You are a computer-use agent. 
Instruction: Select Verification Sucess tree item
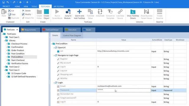point(20,64)
